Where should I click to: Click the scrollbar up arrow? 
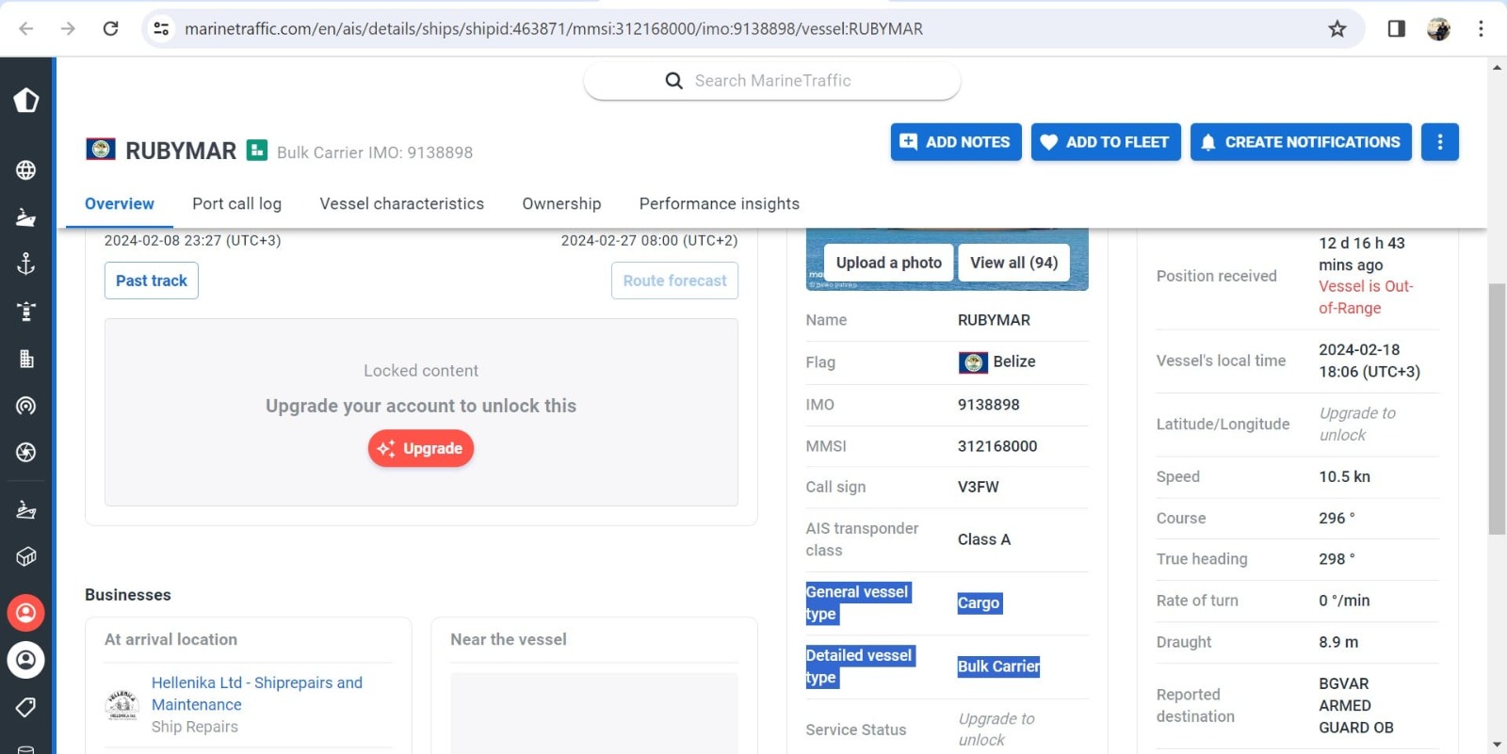coord(1497,67)
